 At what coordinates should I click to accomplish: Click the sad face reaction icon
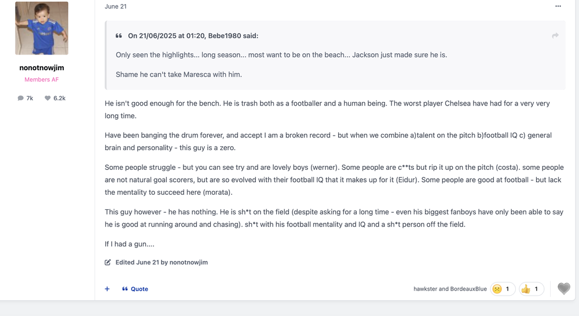(497, 289)
